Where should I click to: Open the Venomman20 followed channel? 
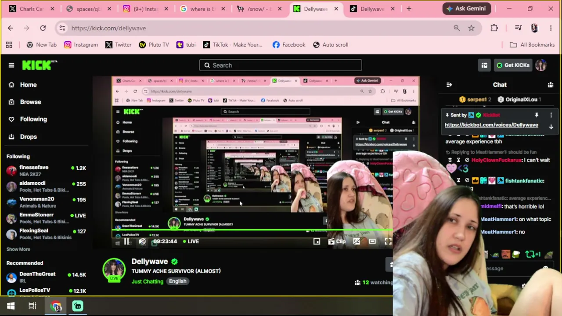click(46, 203)
